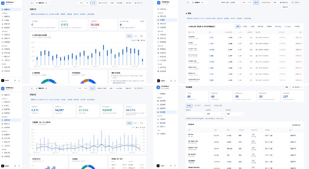
Task: Click the stat card showing 35
Action: click(x=244, y=96)
